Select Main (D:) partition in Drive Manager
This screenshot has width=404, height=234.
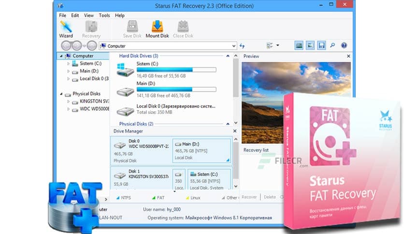click(x=202, y=151)
